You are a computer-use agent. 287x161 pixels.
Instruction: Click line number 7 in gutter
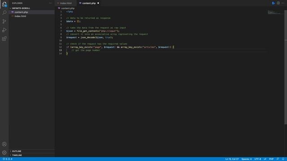pos(61,31)
